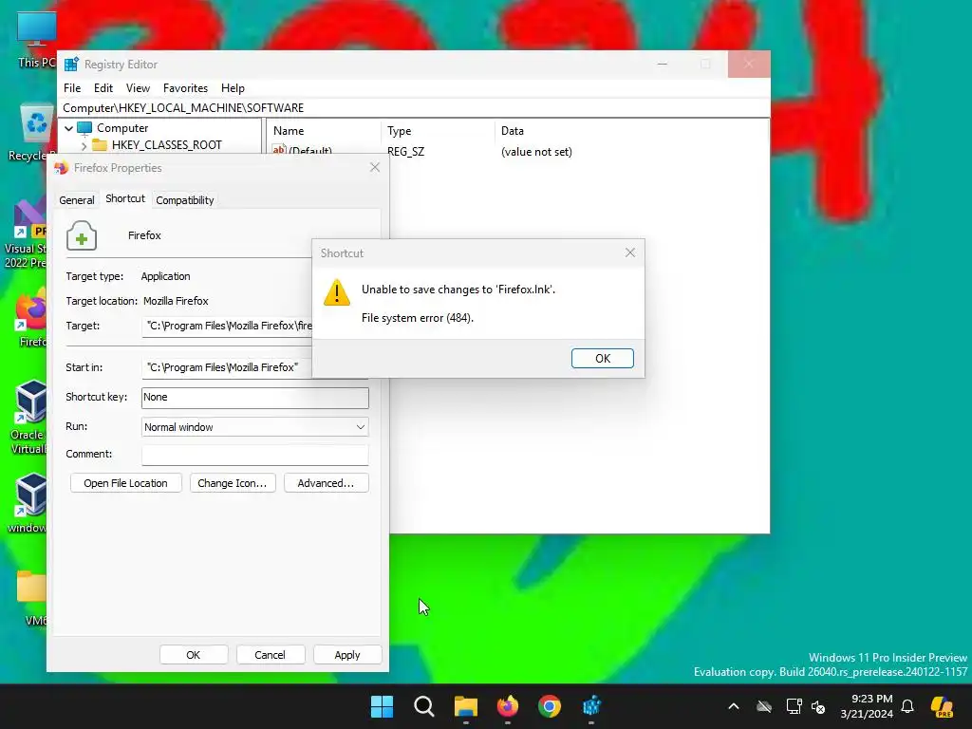Show hidden system tray icons chevron
The height and width of the screenshot is (729, 972).
[x=734, y=706]
